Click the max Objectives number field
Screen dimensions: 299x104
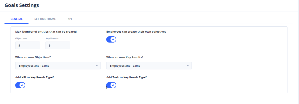pos(27,46)
